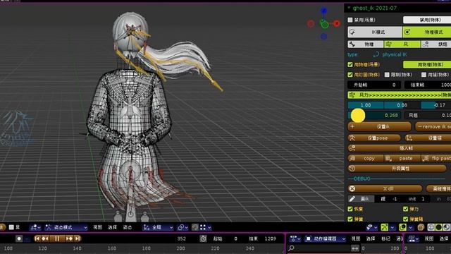Viewport: 451px width, 254px height.
Task: Click the timeline auto-keying record button
Action: click(x=19, y=238)
